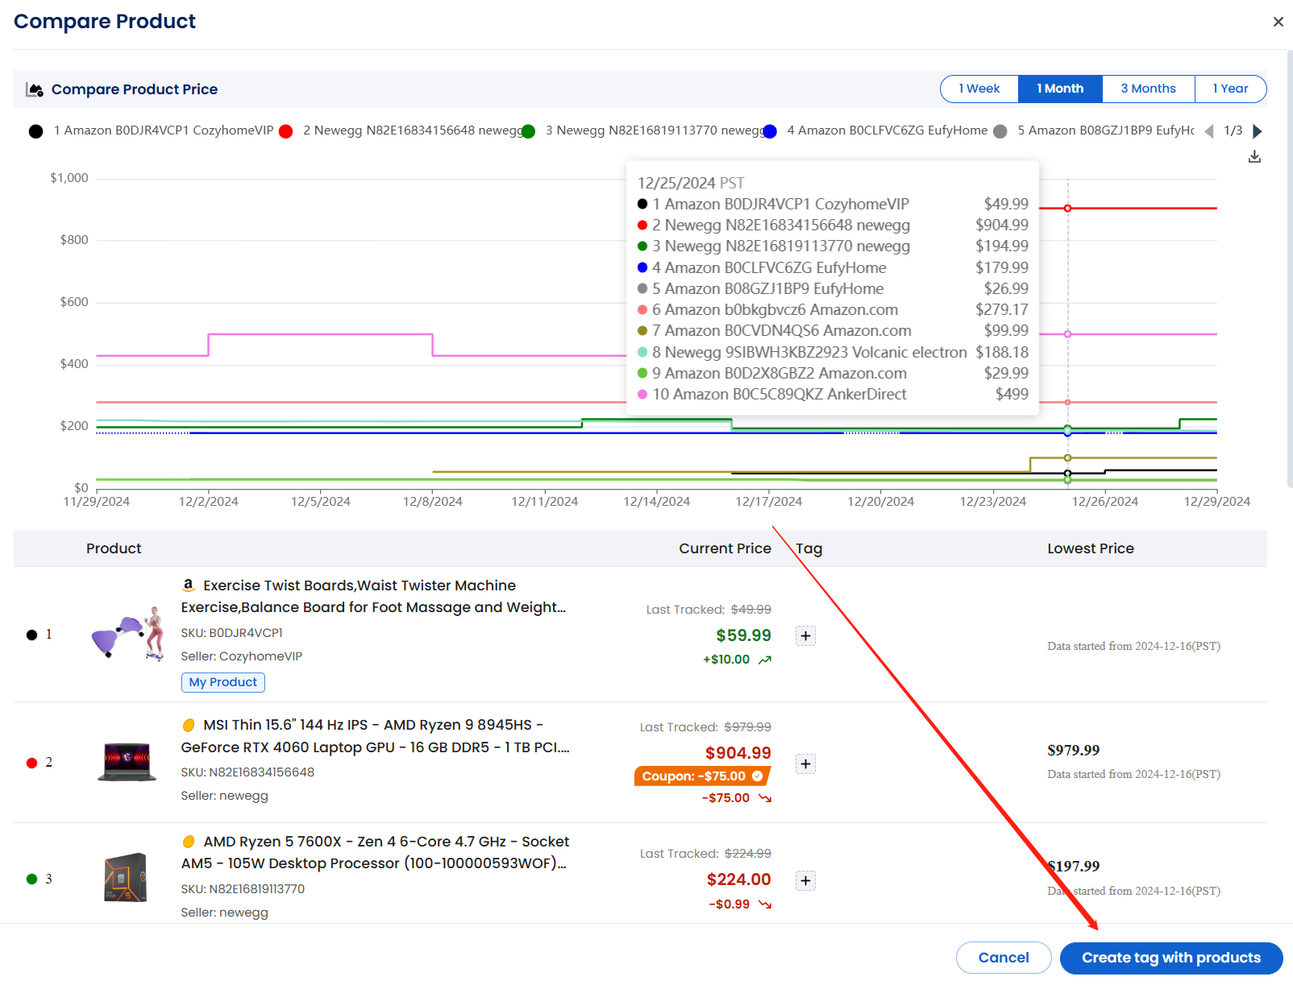Toggle legend series 2 Newegg N82E16834156648
The height and width of the screenshot is (985, 1293).
coord(400,130)
